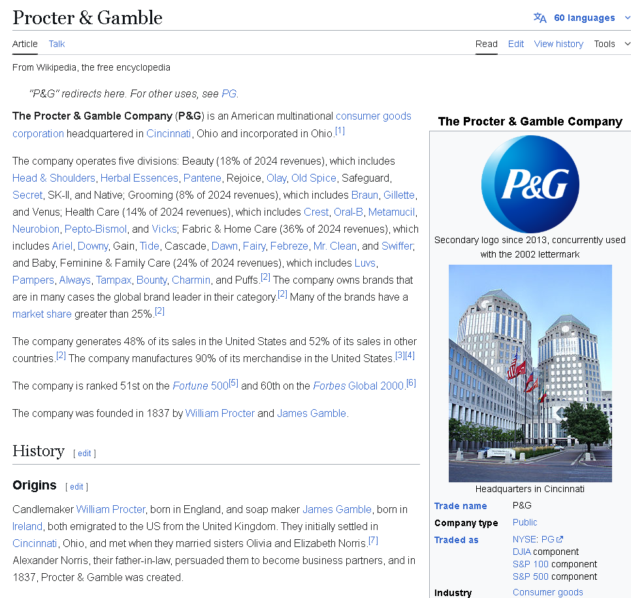631x598 pixels.
Task: Open the Oral-B link
Action: tap(349, 212)
